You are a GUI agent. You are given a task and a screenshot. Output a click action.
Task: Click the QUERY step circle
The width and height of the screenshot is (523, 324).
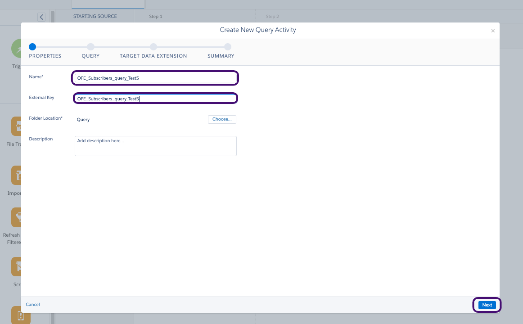[x=91, y=46]
